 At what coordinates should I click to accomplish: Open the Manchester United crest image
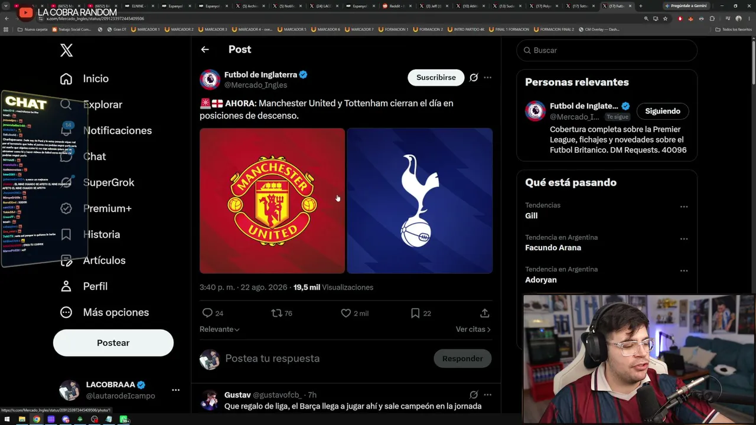coord(272,201)
